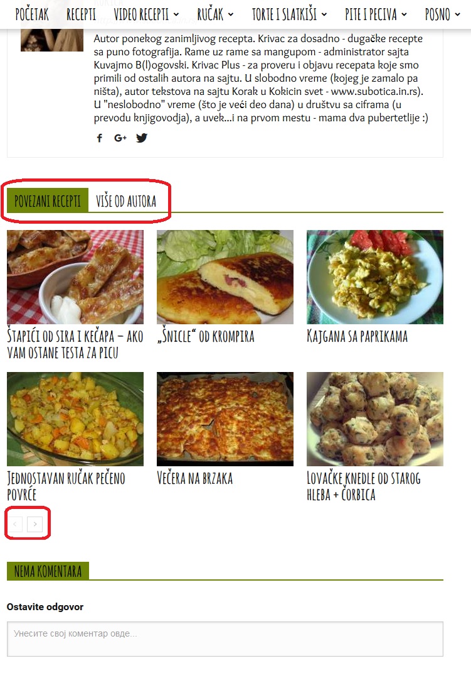Go to next page of related recipes
The image size is (471, 673).
(35, 524)
